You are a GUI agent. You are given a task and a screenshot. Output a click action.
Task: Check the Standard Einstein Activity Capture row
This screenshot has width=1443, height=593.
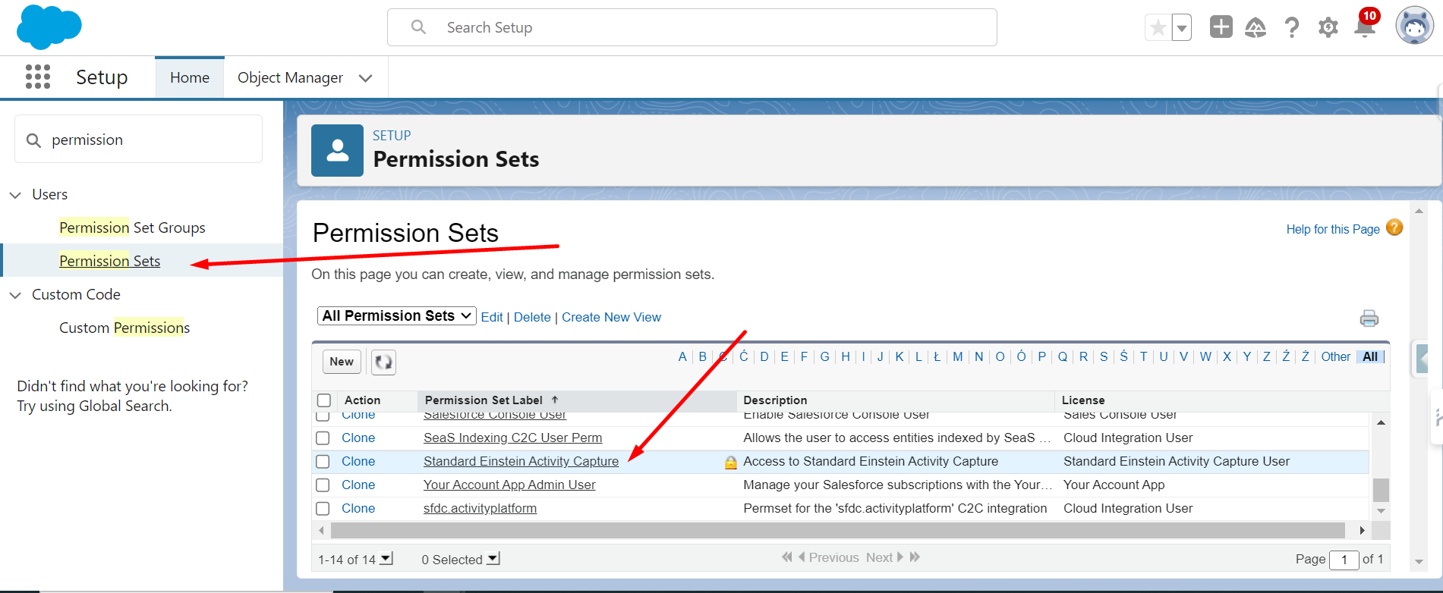[x=323, y=462]
